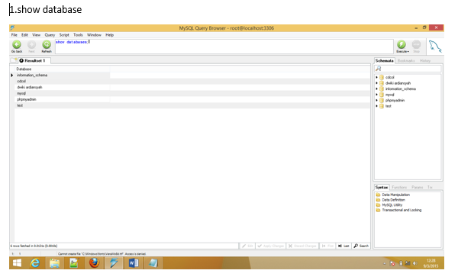
Task: Expand the cdcol schema node
Action: click(377, 77)
